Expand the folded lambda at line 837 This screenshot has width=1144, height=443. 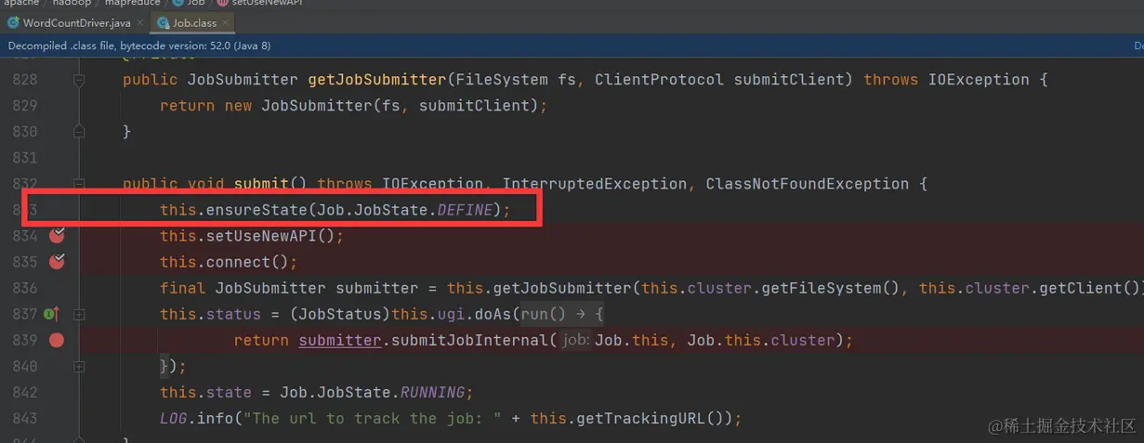pyautogui.click(x=79, y=314)
